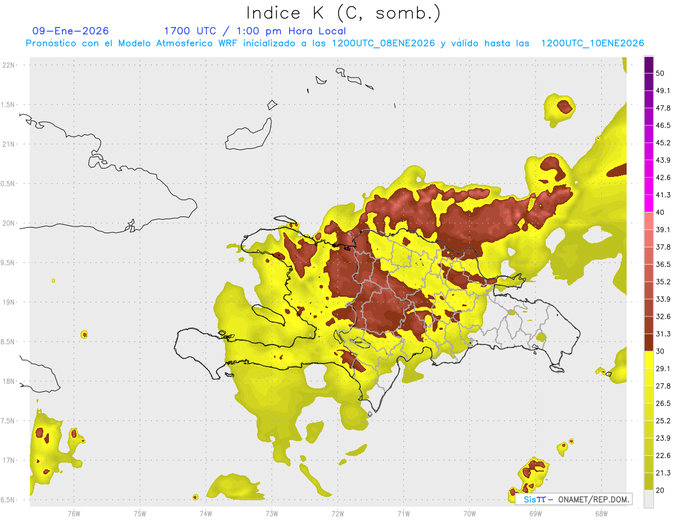Image resolution: width=675 pixels, height=521 pixels.
Task: Click the "20N" latitude label
Action: click(9, 223)
